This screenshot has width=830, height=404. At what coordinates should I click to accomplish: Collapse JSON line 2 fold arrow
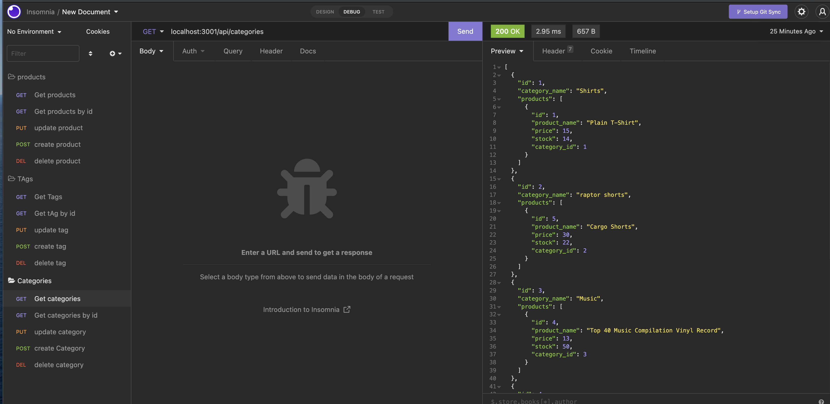pyautogui.click(x=499, y=75)
